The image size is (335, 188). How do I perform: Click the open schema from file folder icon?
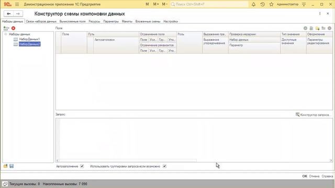5,166
